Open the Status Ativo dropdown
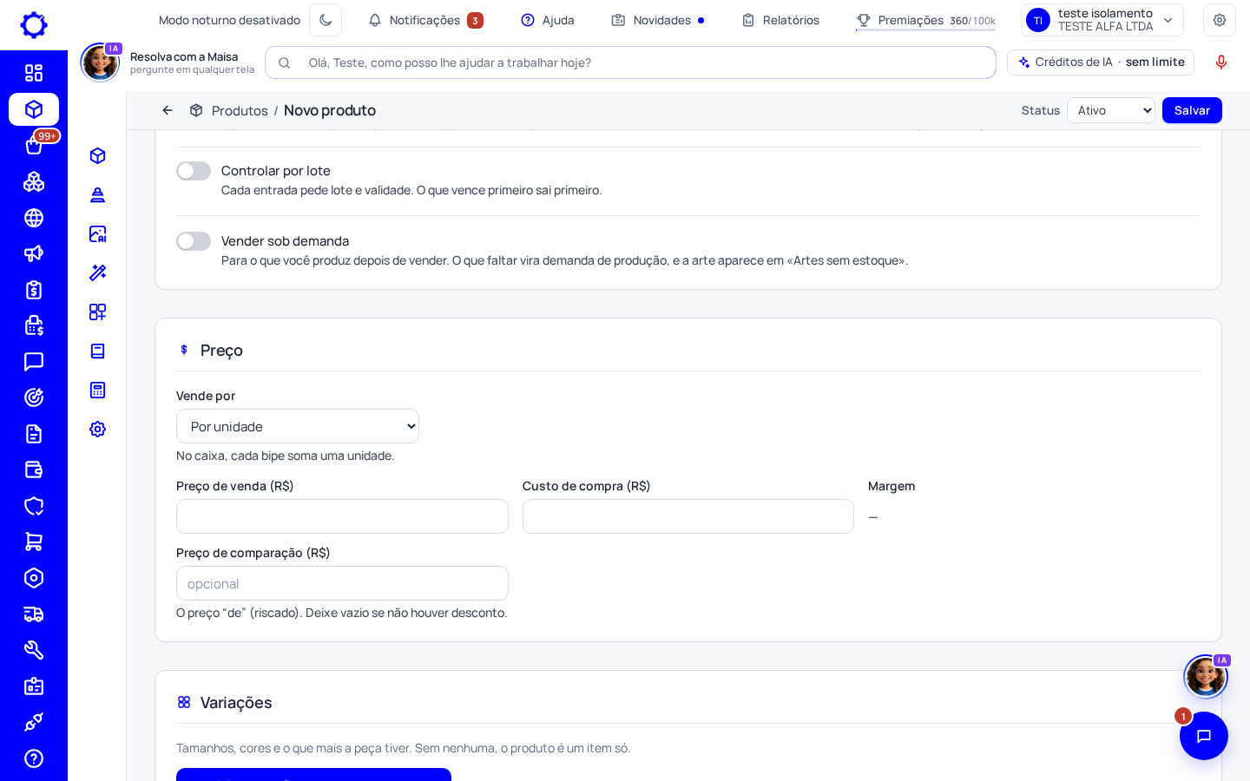1250x781 pixels. point(1111,110)
